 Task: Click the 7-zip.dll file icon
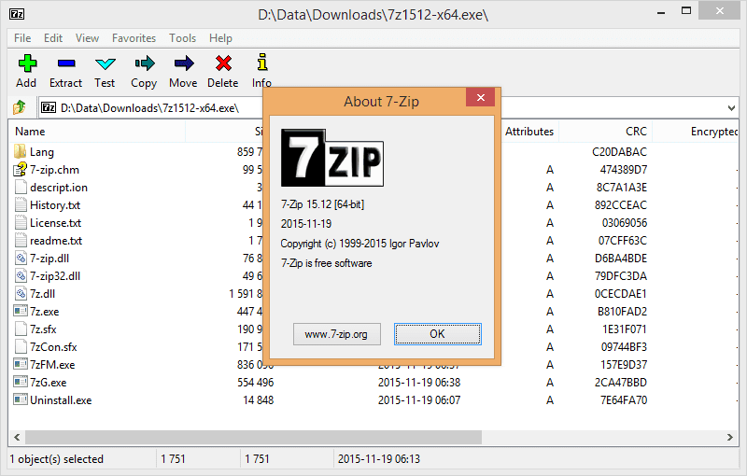tap(21, 259)
